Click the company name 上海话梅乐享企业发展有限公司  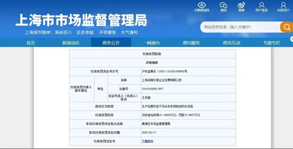(161, 80)
